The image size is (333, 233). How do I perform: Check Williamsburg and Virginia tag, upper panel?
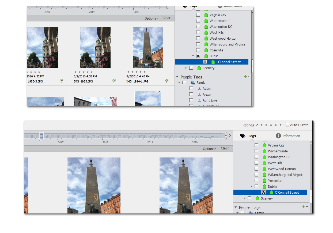pos(198,44)
